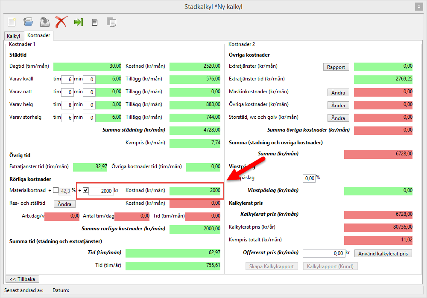Screen dimensions: 427x298
Task: Click the Varav kväll hours field
Action: pos(67,79)
